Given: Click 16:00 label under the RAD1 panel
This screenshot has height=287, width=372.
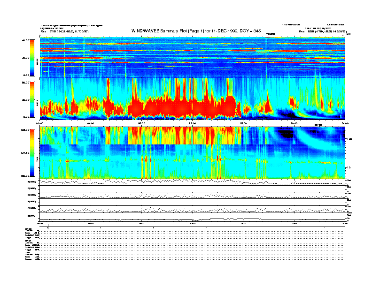Looking at the screenshot, I should pyautogui.click(x=243, y=123).
